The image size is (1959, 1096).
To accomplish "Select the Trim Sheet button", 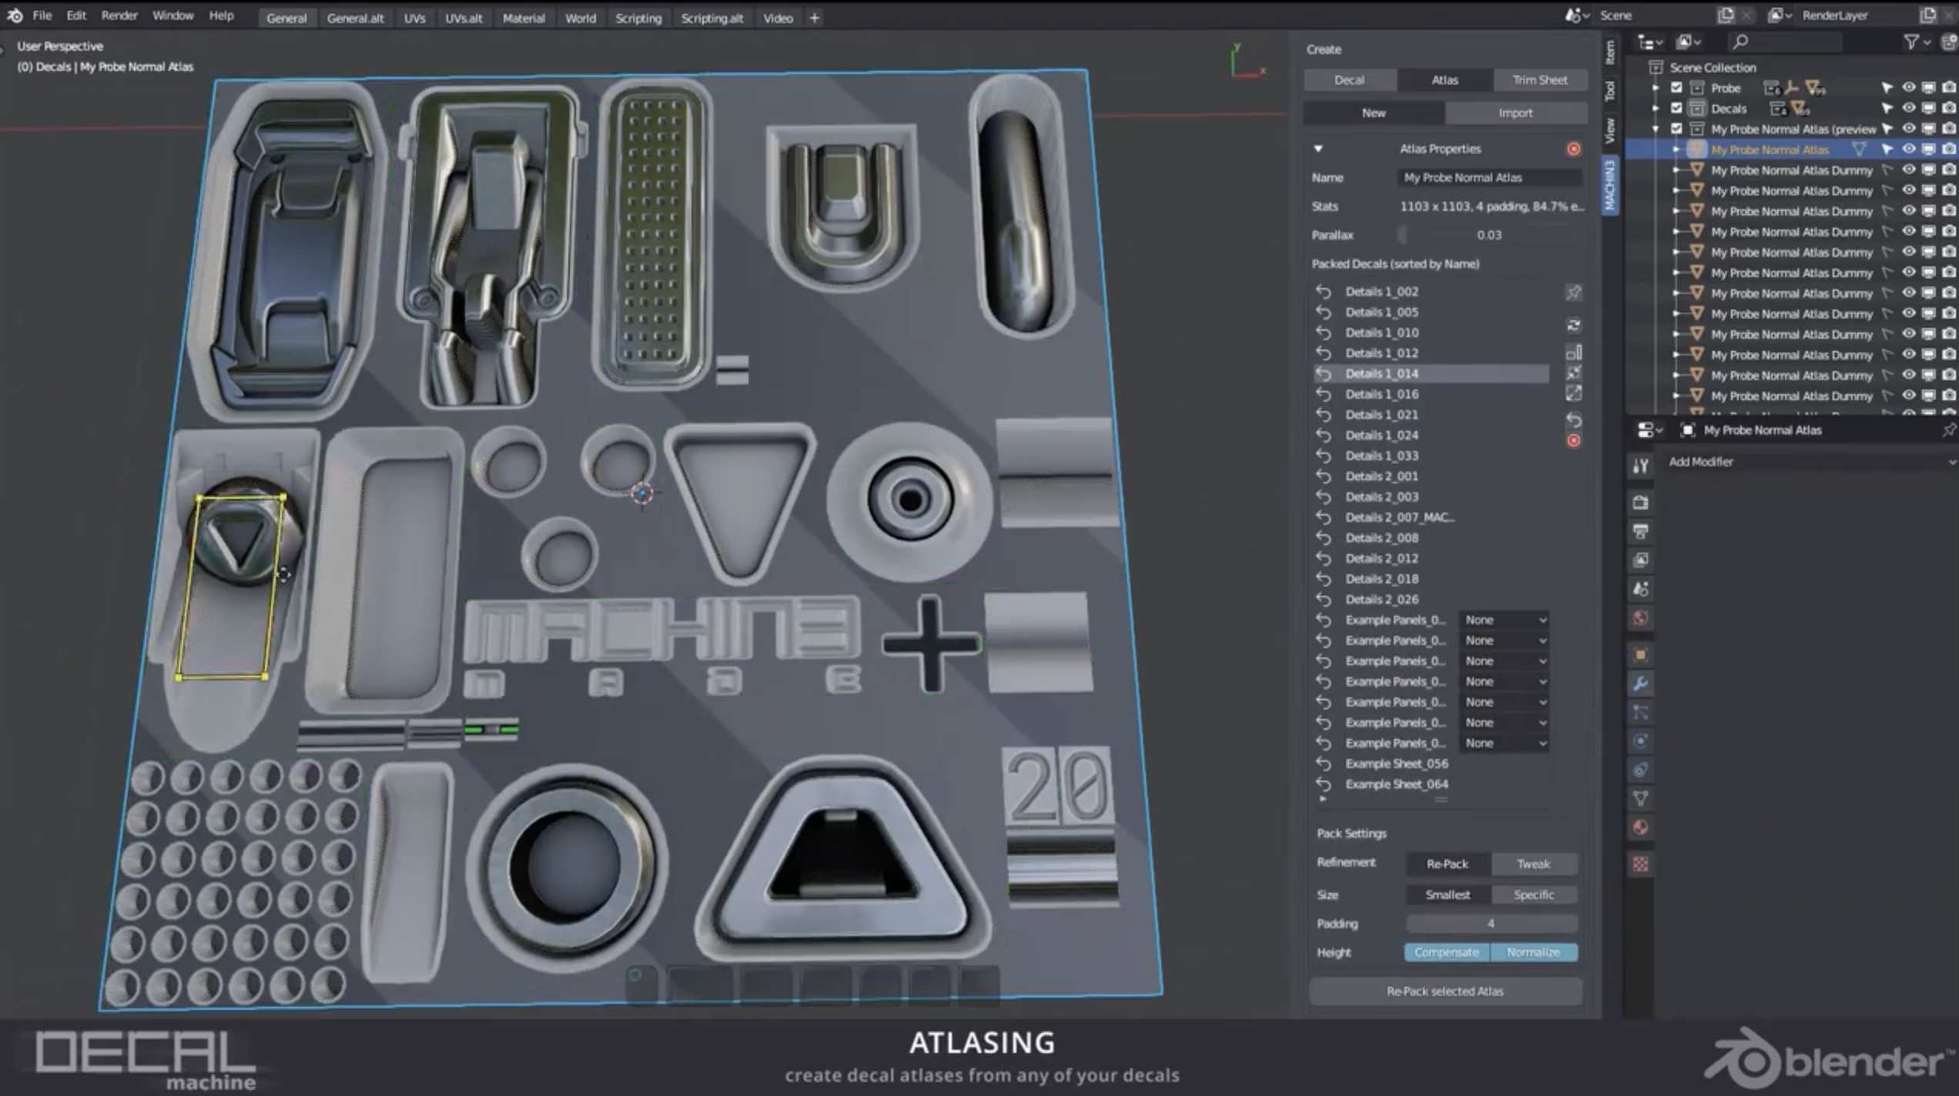I will (x=1539, y=80).
